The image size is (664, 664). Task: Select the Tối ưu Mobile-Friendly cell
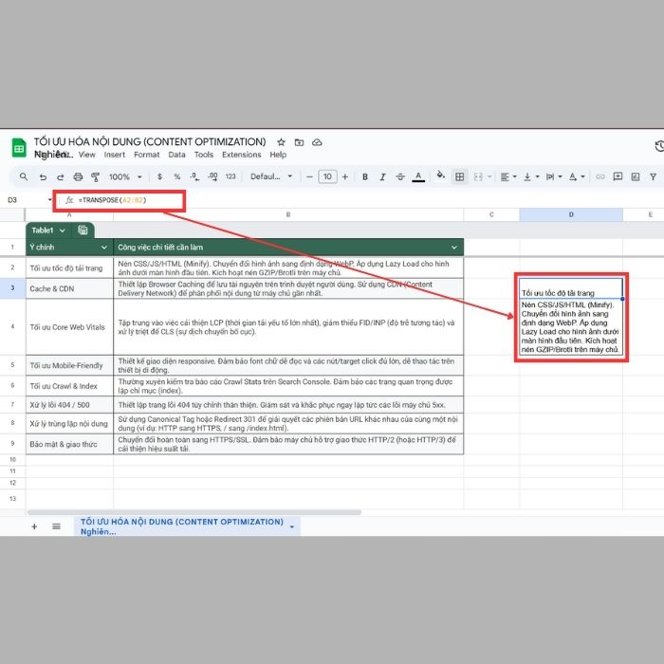tap(69, 365)
